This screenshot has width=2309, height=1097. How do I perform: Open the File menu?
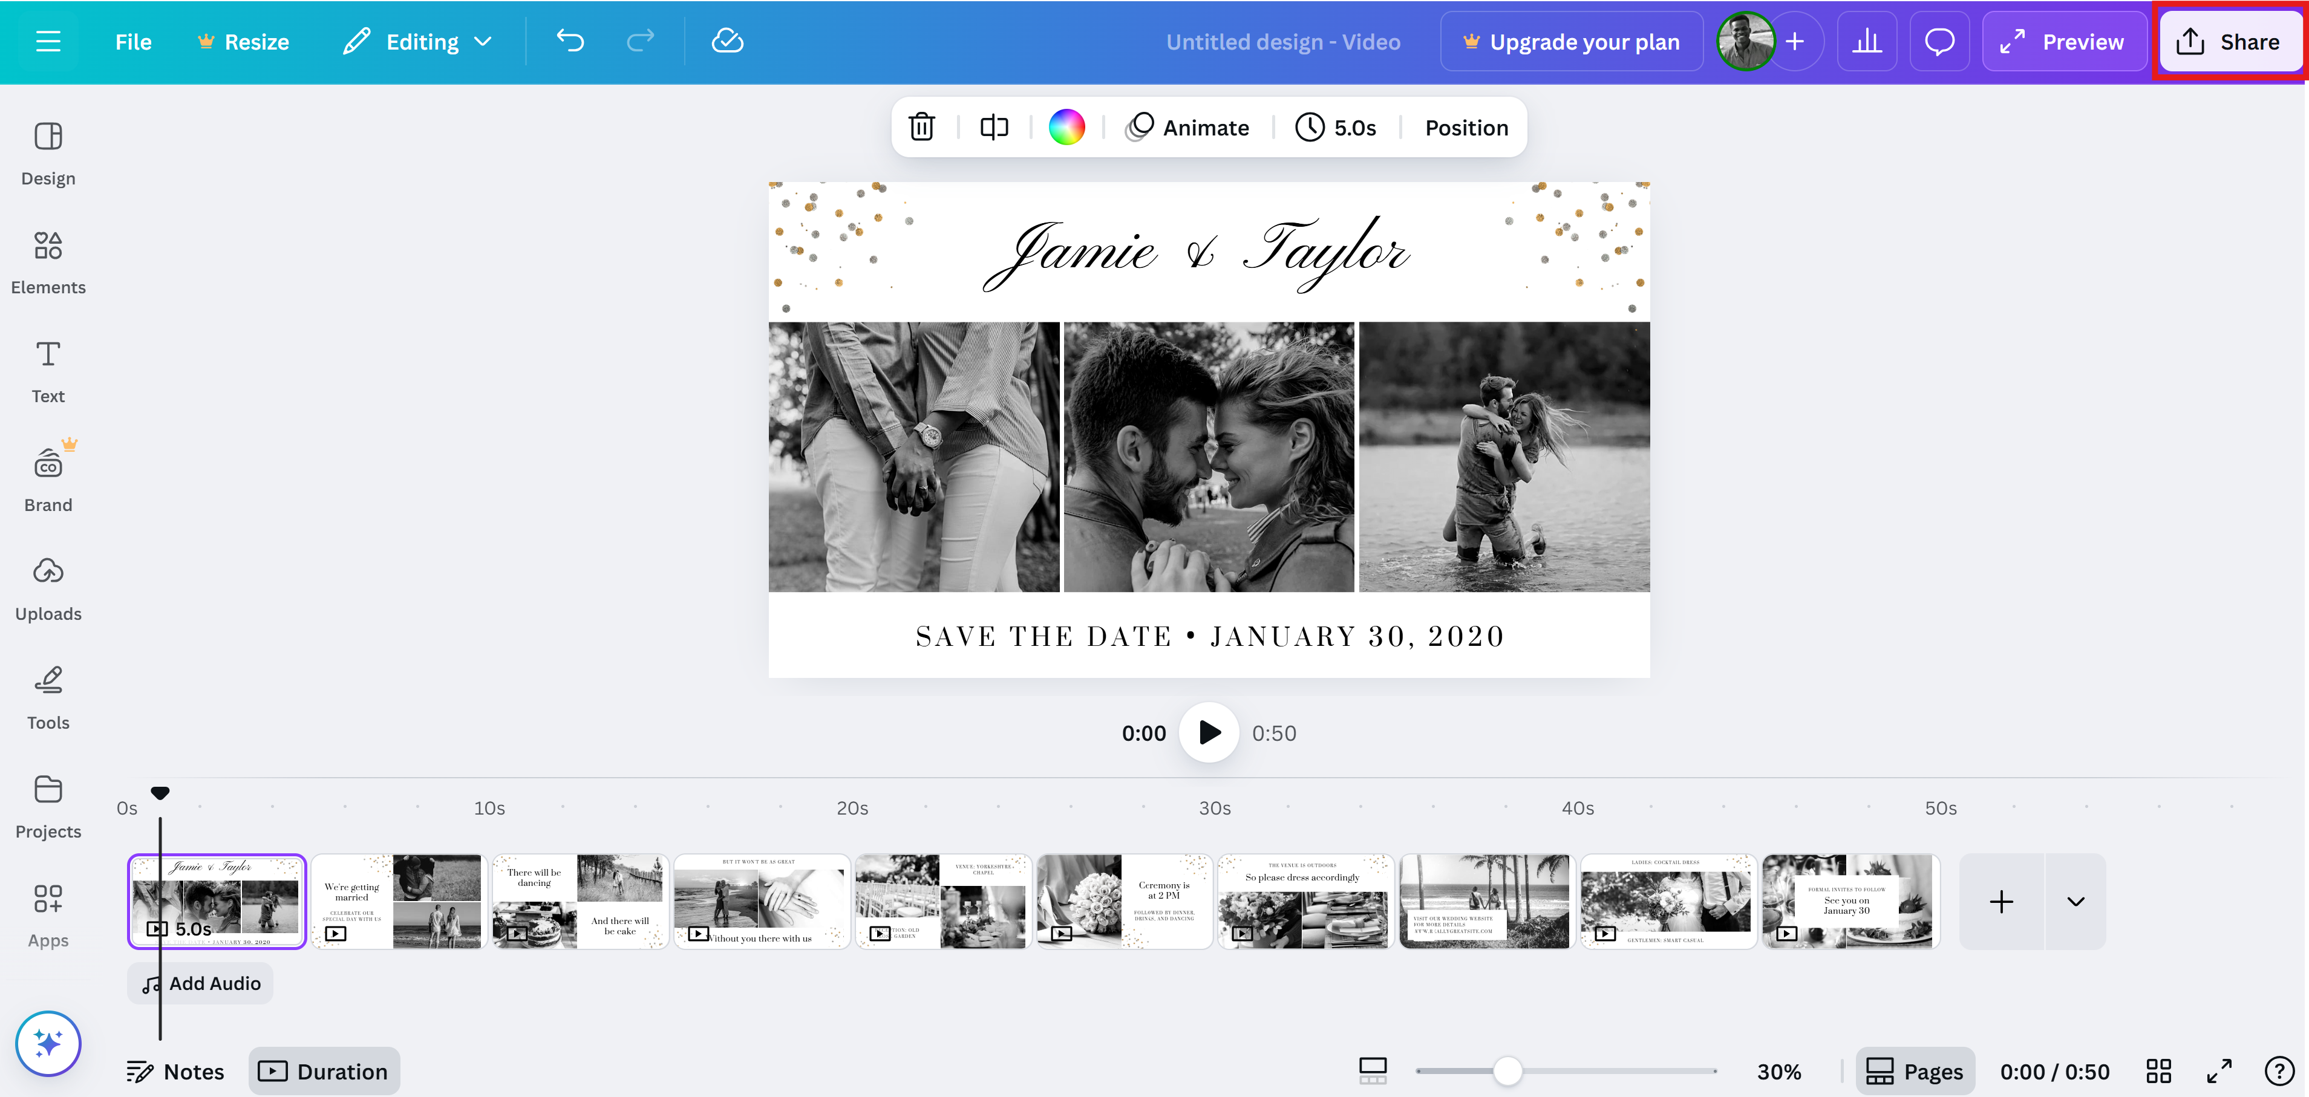point(132,41)
